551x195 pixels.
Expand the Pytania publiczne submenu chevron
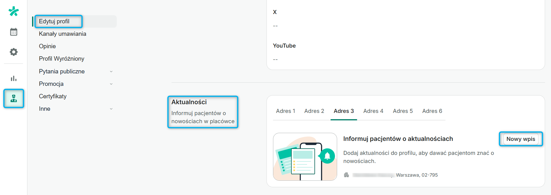tap(111, 72)
